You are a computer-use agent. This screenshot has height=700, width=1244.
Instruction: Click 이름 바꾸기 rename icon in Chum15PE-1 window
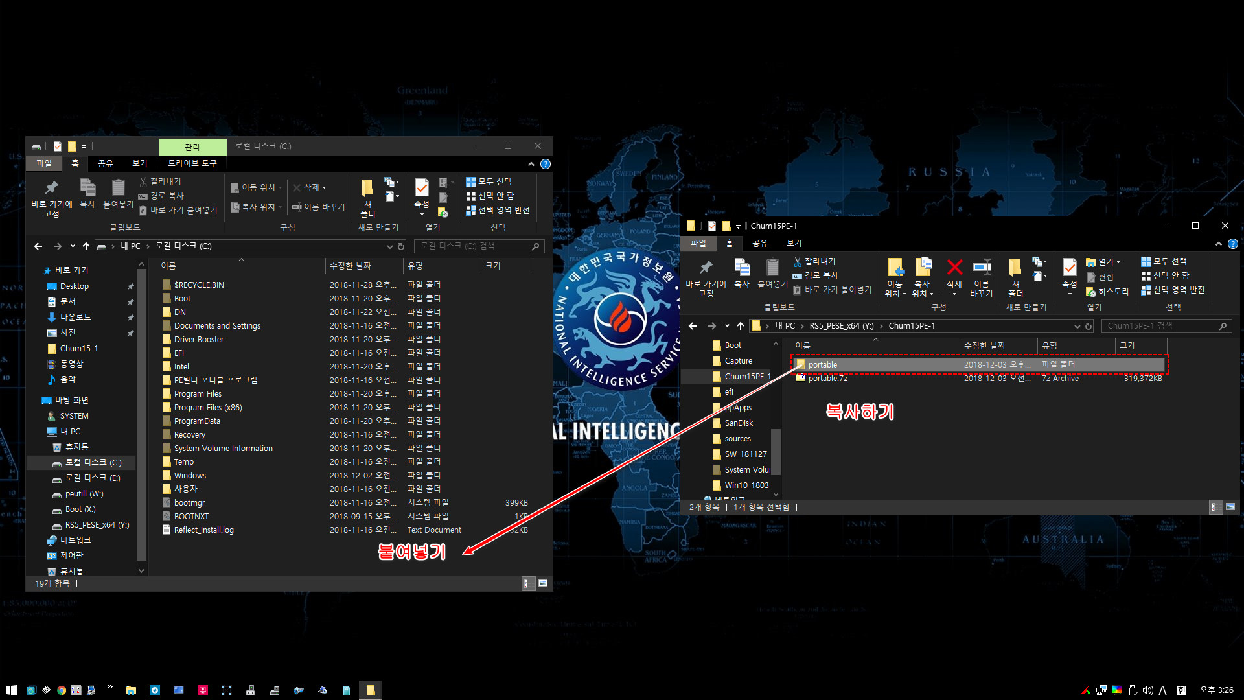tap(982, 277)
